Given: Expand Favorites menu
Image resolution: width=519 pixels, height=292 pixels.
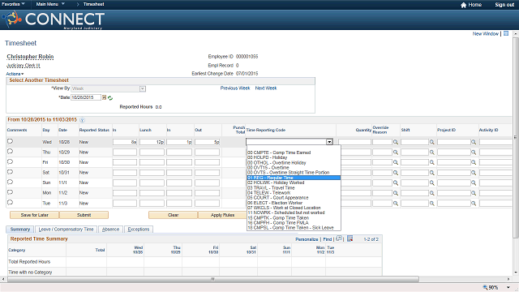Looking at the screenshot, I should [13, 4].
